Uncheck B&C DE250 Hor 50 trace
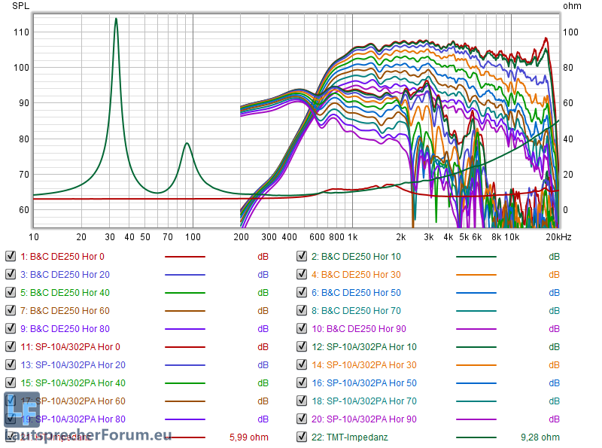The image size is (602, 448). [302, 293]
